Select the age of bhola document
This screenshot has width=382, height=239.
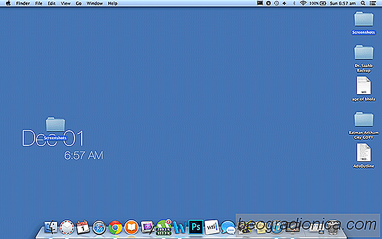coord(363,89)
